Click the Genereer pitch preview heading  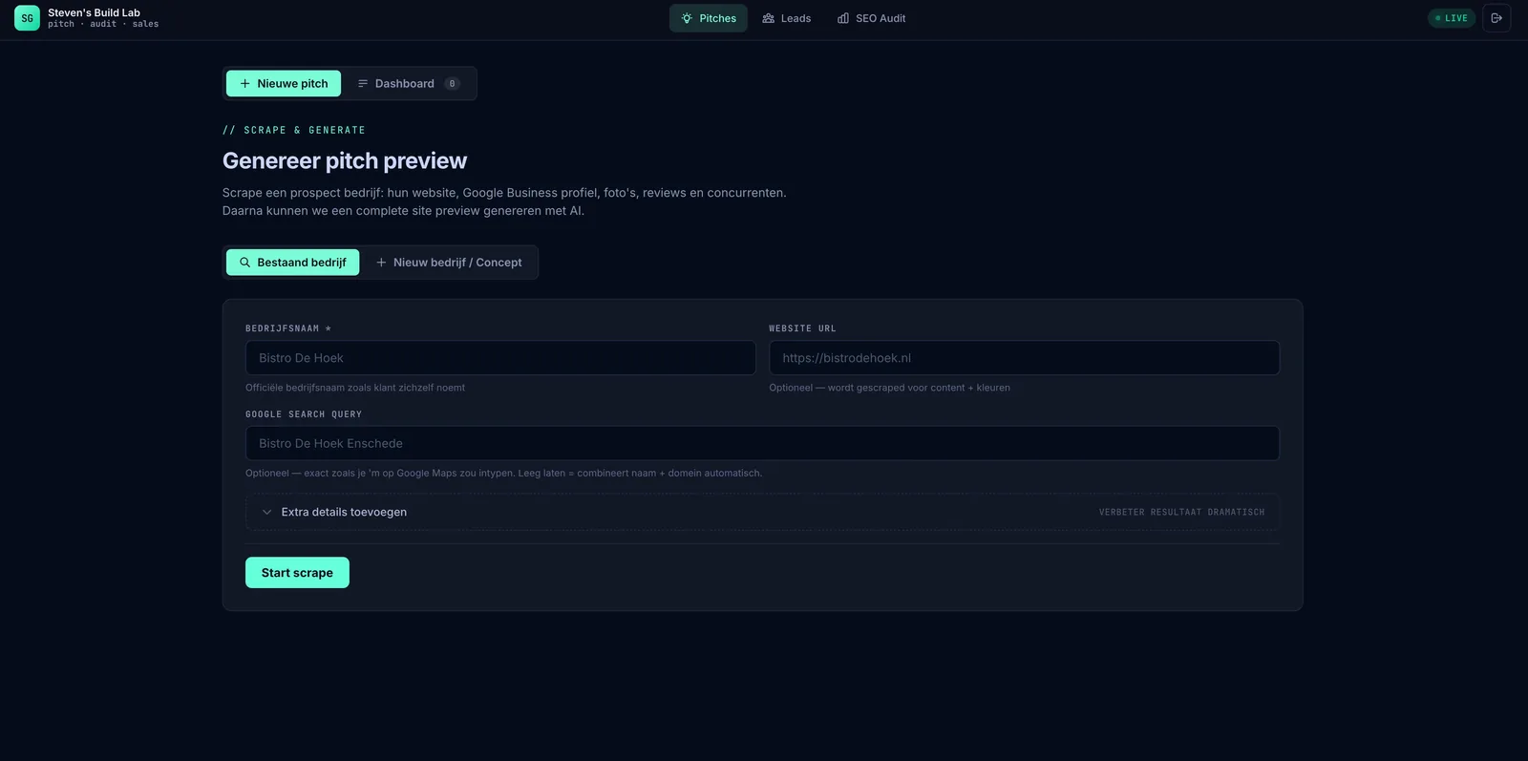(345, 160)
